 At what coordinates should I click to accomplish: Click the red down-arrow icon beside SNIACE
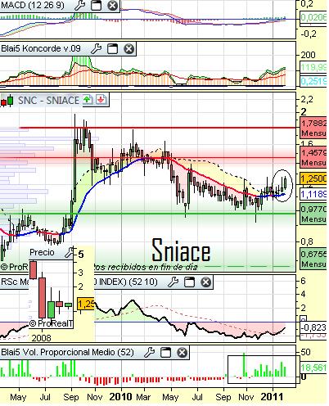[101, 100]
